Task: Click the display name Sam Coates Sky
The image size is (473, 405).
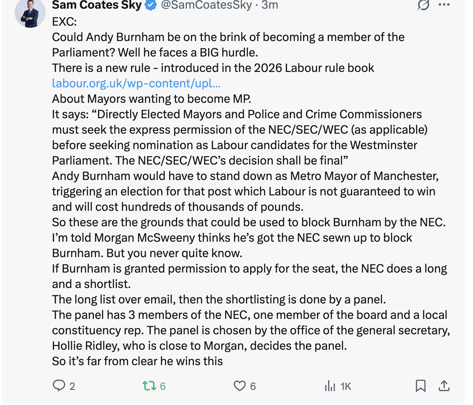Action: (97, 5)
